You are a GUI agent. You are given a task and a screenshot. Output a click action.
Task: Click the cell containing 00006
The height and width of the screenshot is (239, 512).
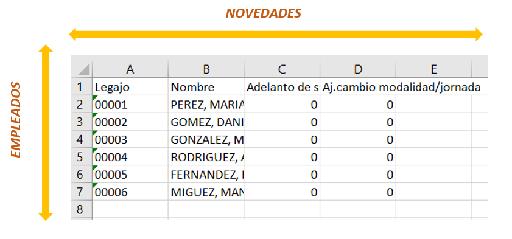coord(130,192)
